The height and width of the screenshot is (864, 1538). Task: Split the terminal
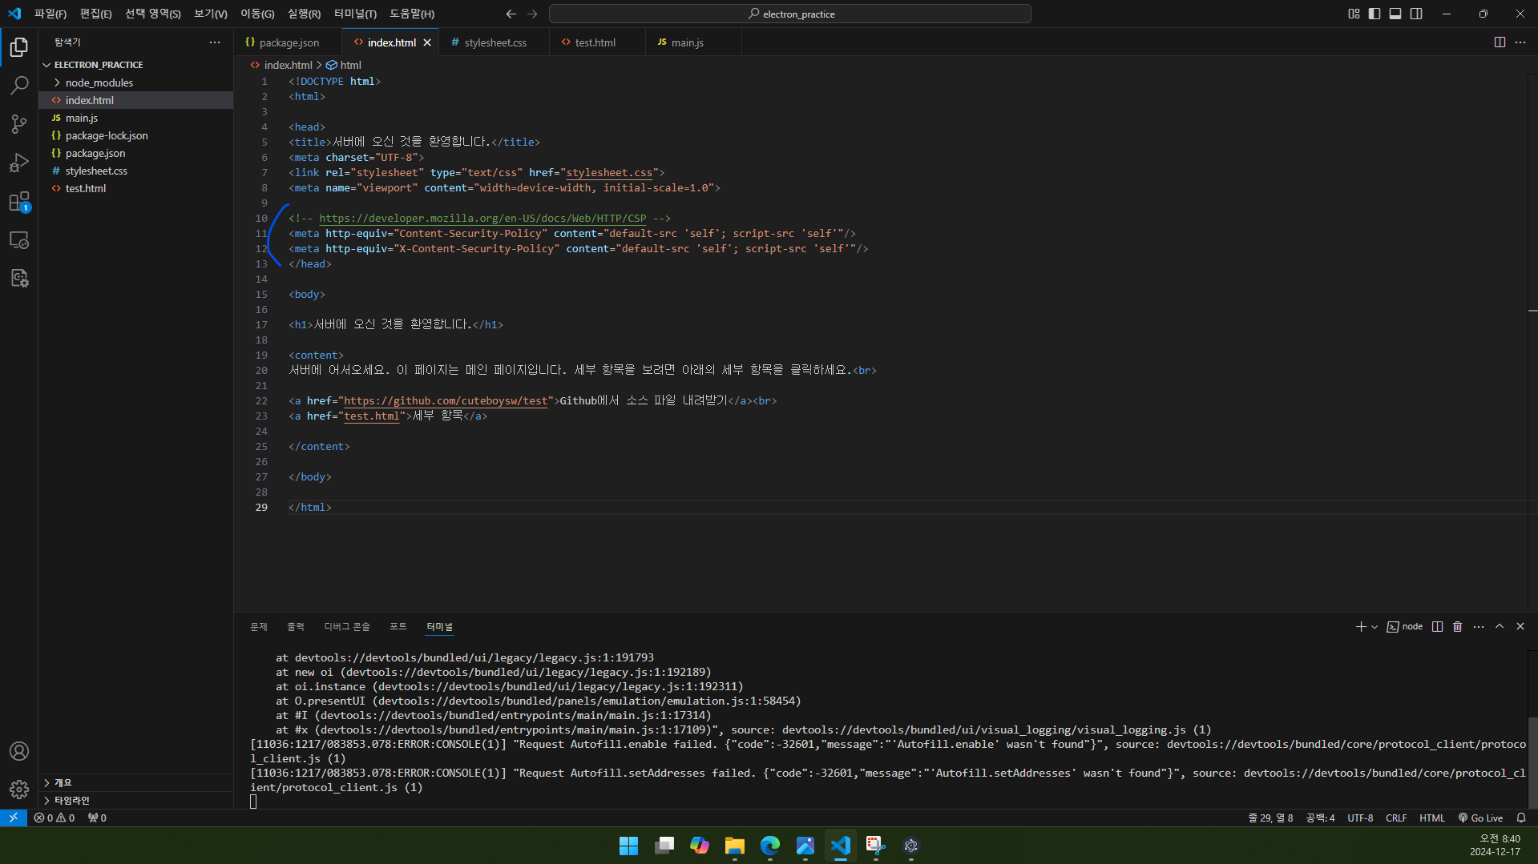[x=1437, y=626]
